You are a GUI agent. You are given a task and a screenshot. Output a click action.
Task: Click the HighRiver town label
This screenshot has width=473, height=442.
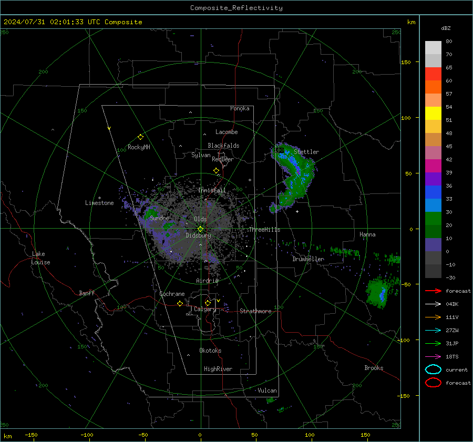coord(218,369)
